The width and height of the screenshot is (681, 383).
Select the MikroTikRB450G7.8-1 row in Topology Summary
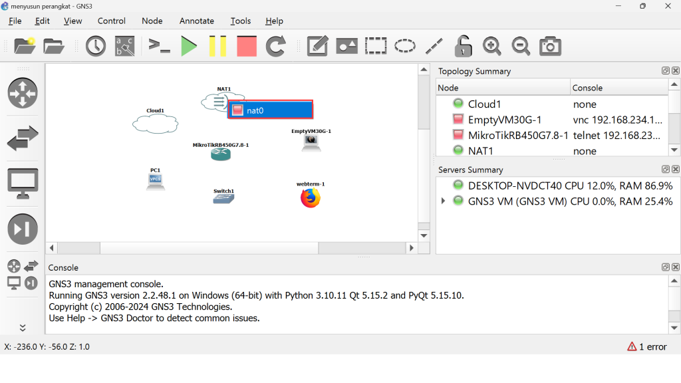(x=518, y=136)
